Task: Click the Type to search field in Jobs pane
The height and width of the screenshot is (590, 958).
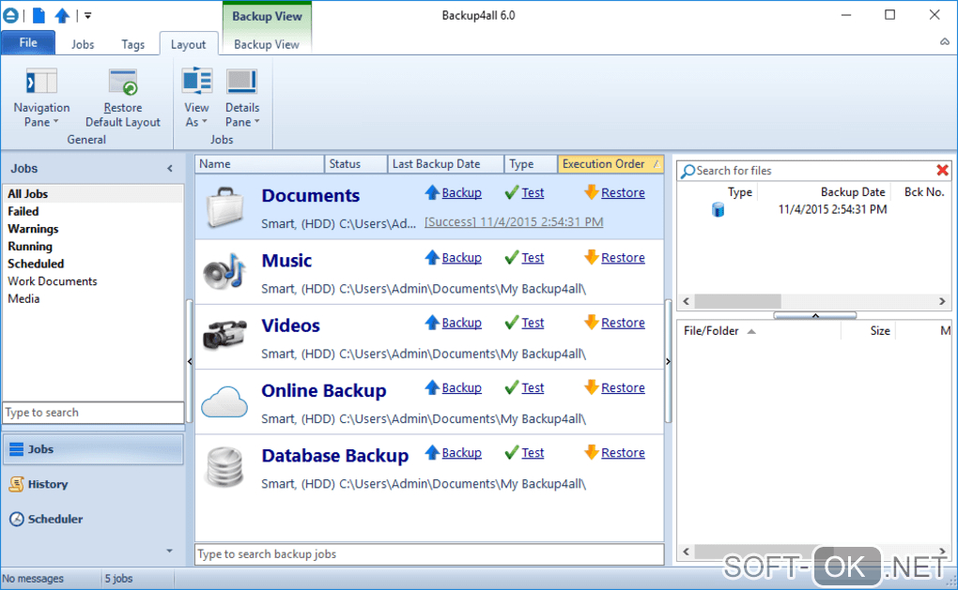Action: (x=93, y=413)
